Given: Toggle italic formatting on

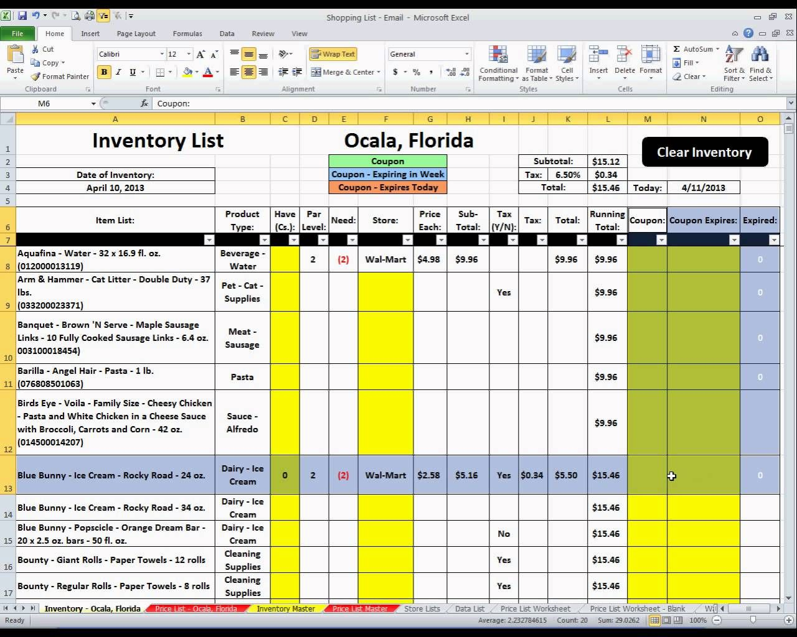Looking at the screenshot, I should point(118,72).
